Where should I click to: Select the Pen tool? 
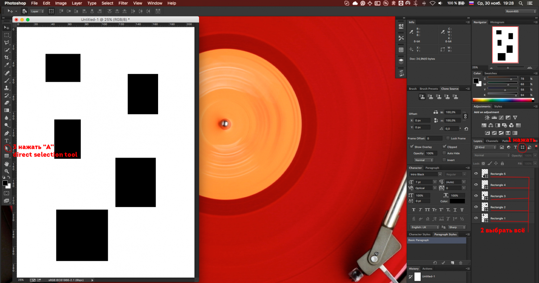tap(6, 133)
